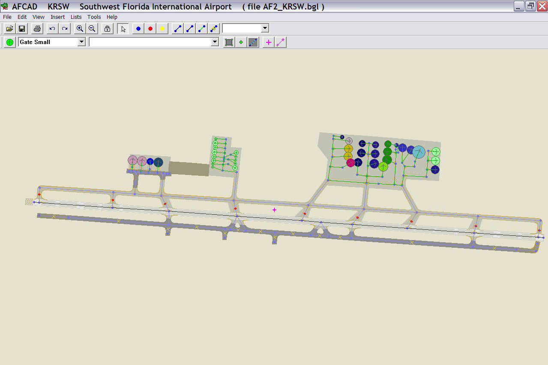Select the apron polygon tool icon
The width and height of the screenshot is (548, 365).
pos(229,42)
